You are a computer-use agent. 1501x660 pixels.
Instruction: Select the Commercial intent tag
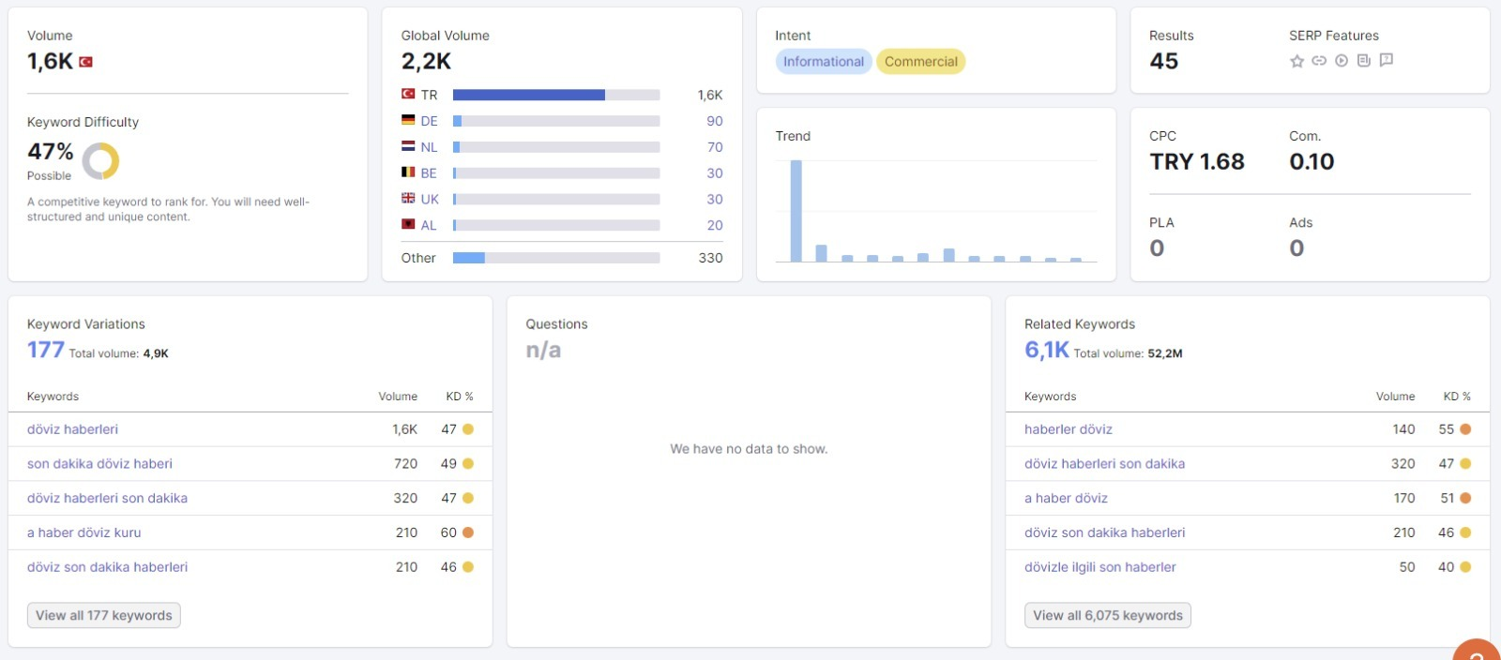[921, 62]
